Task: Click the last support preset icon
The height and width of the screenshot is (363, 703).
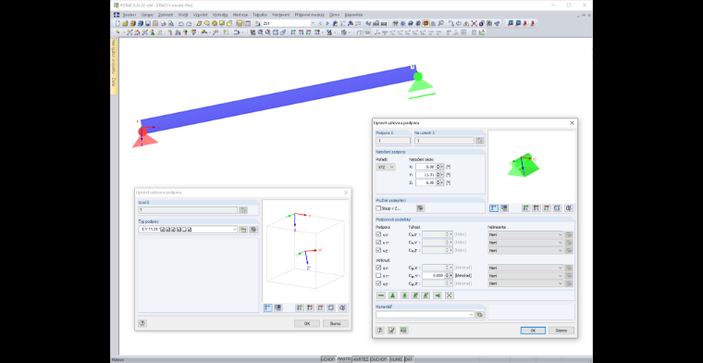Action: 450,295
